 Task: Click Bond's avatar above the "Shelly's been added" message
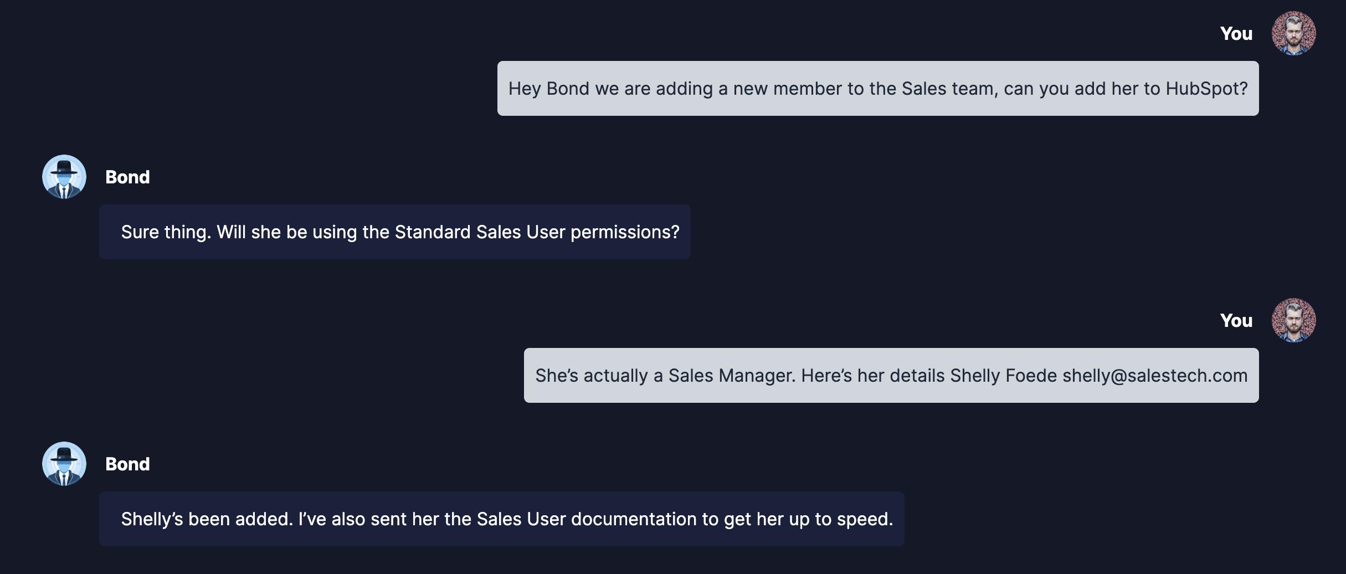[64, 464]
